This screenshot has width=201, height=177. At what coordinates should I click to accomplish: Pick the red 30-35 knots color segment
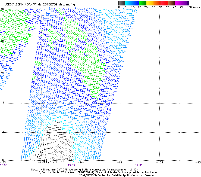coord(164,3)
